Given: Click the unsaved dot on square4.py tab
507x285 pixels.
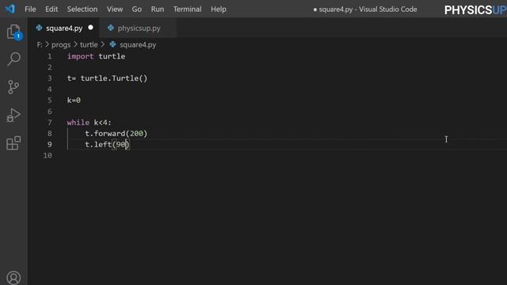Looking at the screenshot, I should 90,28.
